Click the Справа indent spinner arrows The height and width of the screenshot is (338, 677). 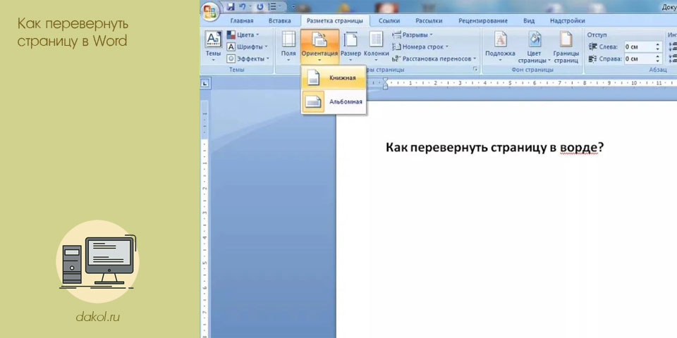(658, 58)
